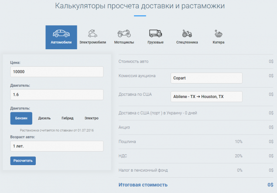The width and height of the screenshot is (277, 193).
Task: Open the Электромобили electric car icon
Action: 92,34
